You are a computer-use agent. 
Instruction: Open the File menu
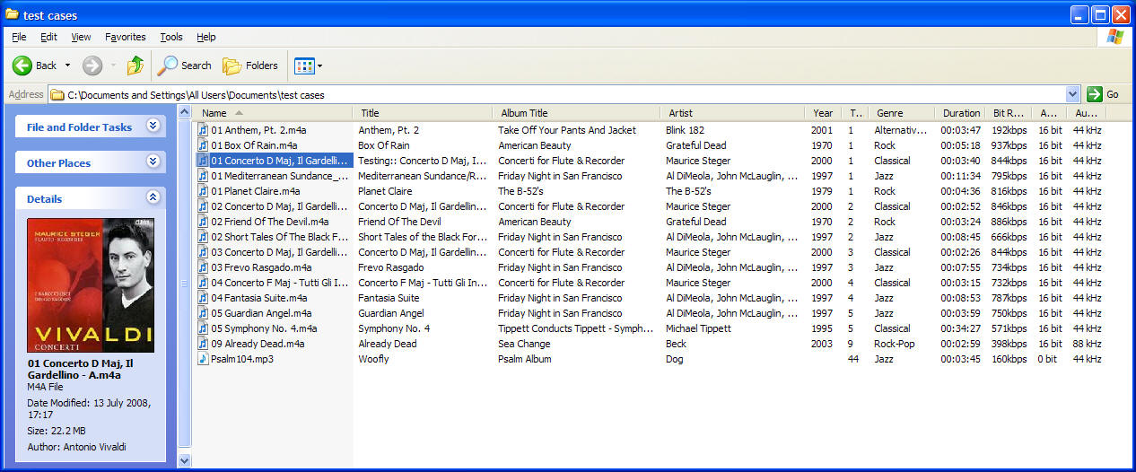coord(19,37)
